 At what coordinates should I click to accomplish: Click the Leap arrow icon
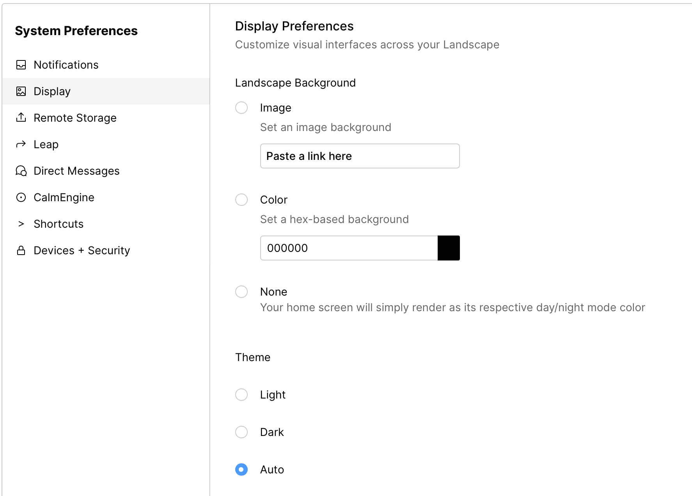coord(21,144)
